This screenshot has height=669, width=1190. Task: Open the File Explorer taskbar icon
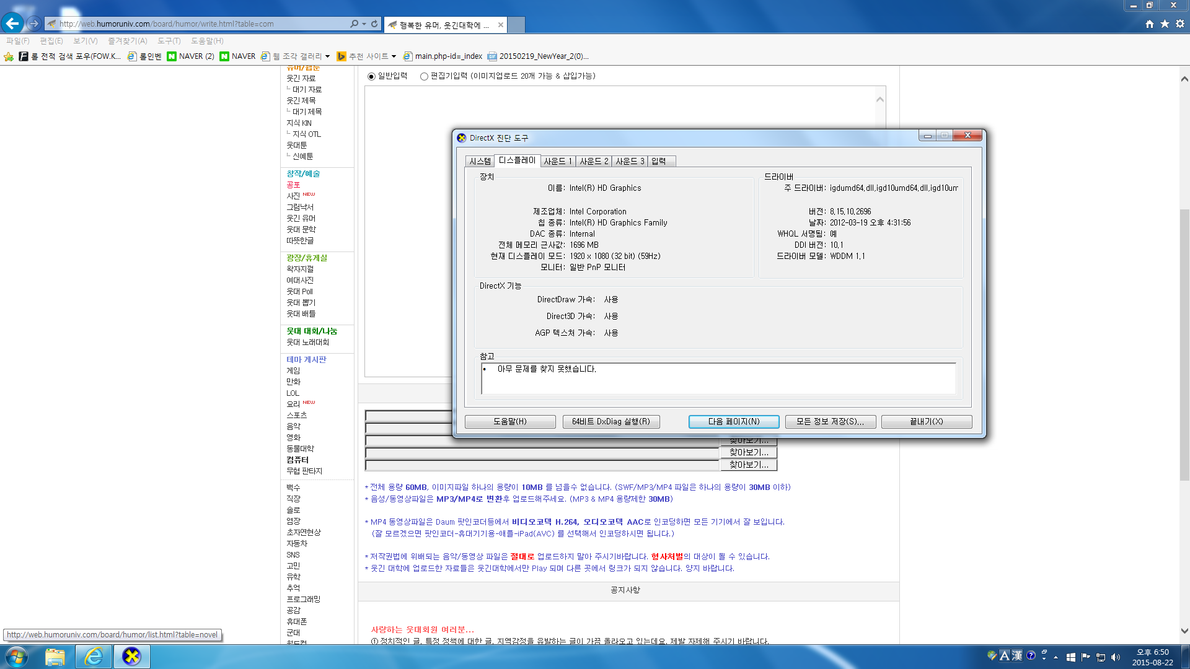pyautogui.click(x=55, y=657)
